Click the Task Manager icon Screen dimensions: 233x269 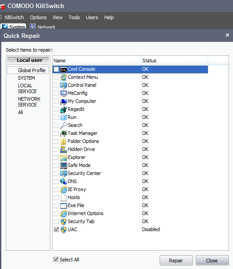click(x=64, y=134)
